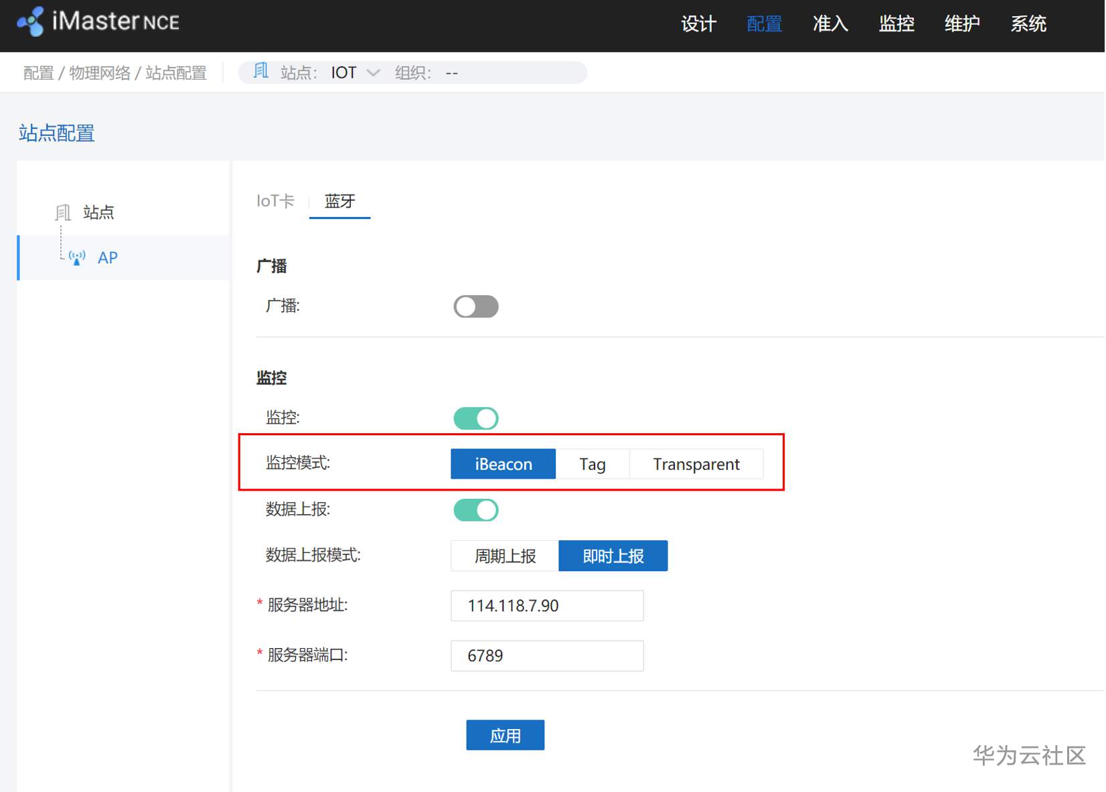Click the 应用 apply button
Viewport: 1106px width, 792px height.
coord(505,735)
